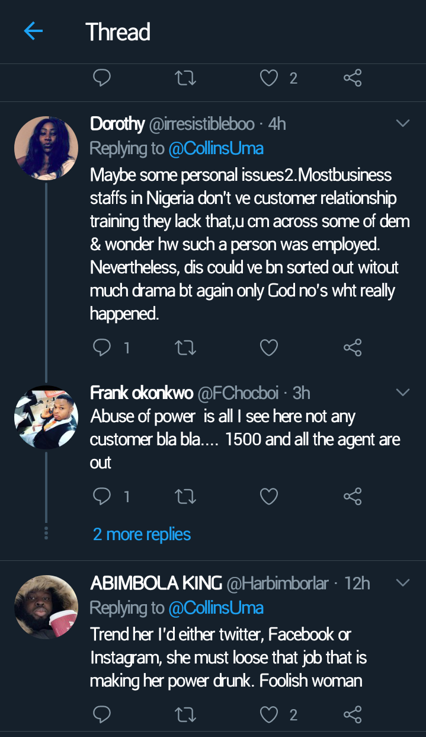Like Dorothy's tweet
Image resolution: width=426 pixels, height=737 pixels.
(269, 347)
